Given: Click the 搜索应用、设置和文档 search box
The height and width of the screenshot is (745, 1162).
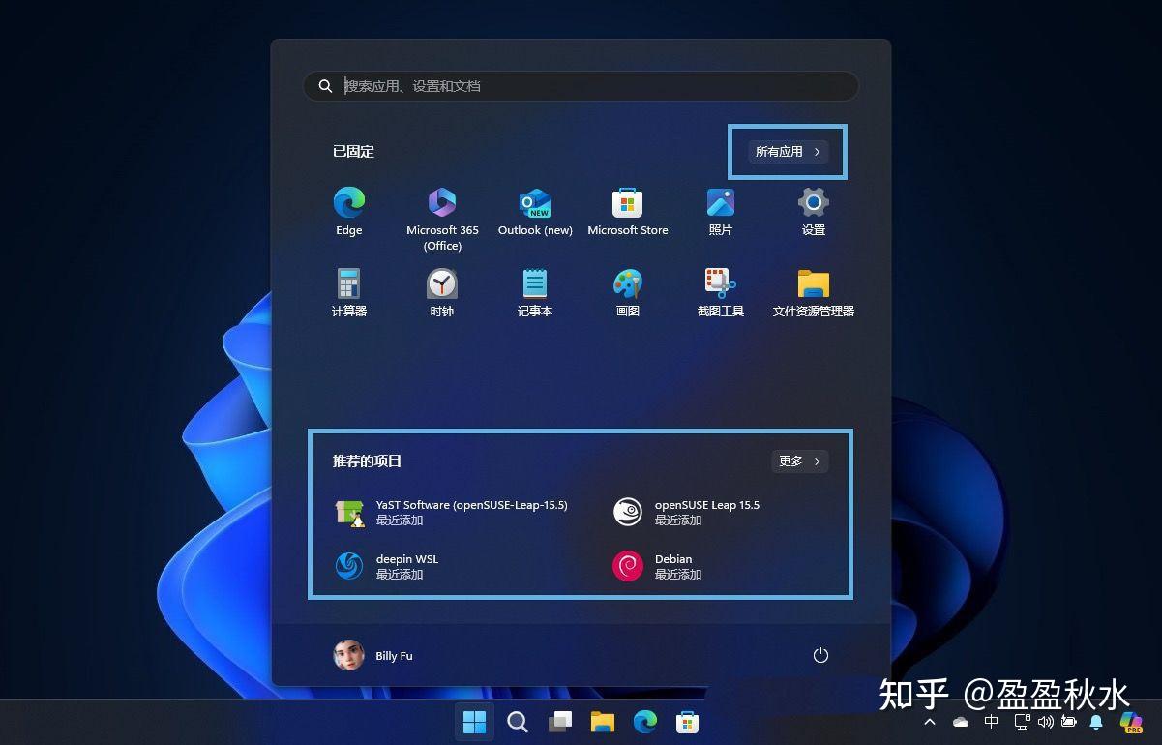Looking at the screenshot, I should point(581,86).
